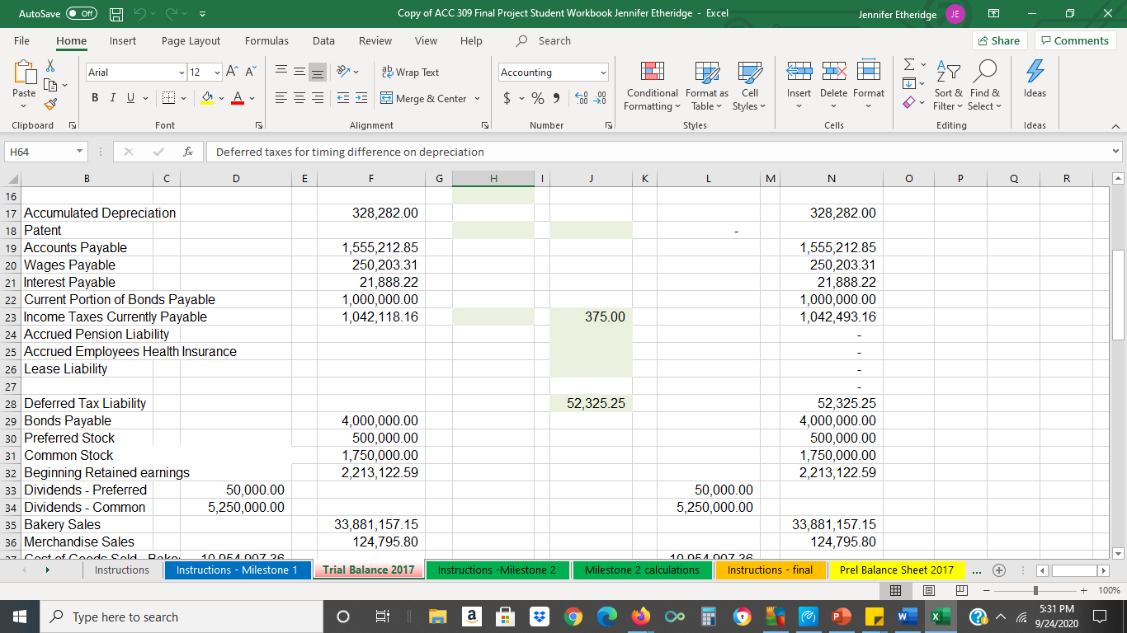This screenshot has height=633, width=1127.
Task: Click Increase Decimal icon
Action: point(581,99)
